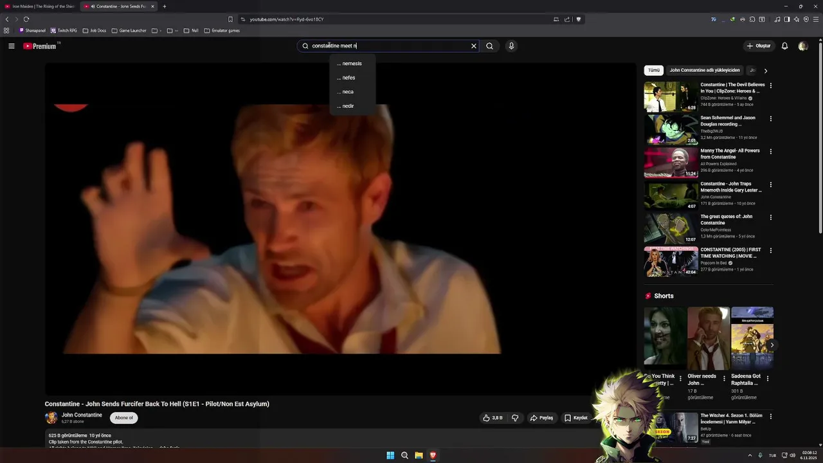
Task: Go back in browser history
Action: pyautogui.click(x=7, y=19)
